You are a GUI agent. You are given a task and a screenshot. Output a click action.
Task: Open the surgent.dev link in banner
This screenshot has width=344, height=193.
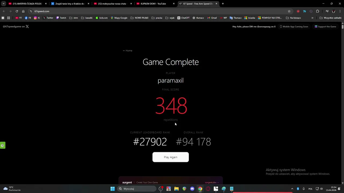point(212,183)
